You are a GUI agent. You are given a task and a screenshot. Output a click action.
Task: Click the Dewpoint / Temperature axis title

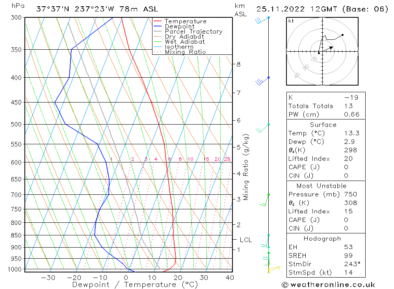pyautogui.click(x=135, y=285)
